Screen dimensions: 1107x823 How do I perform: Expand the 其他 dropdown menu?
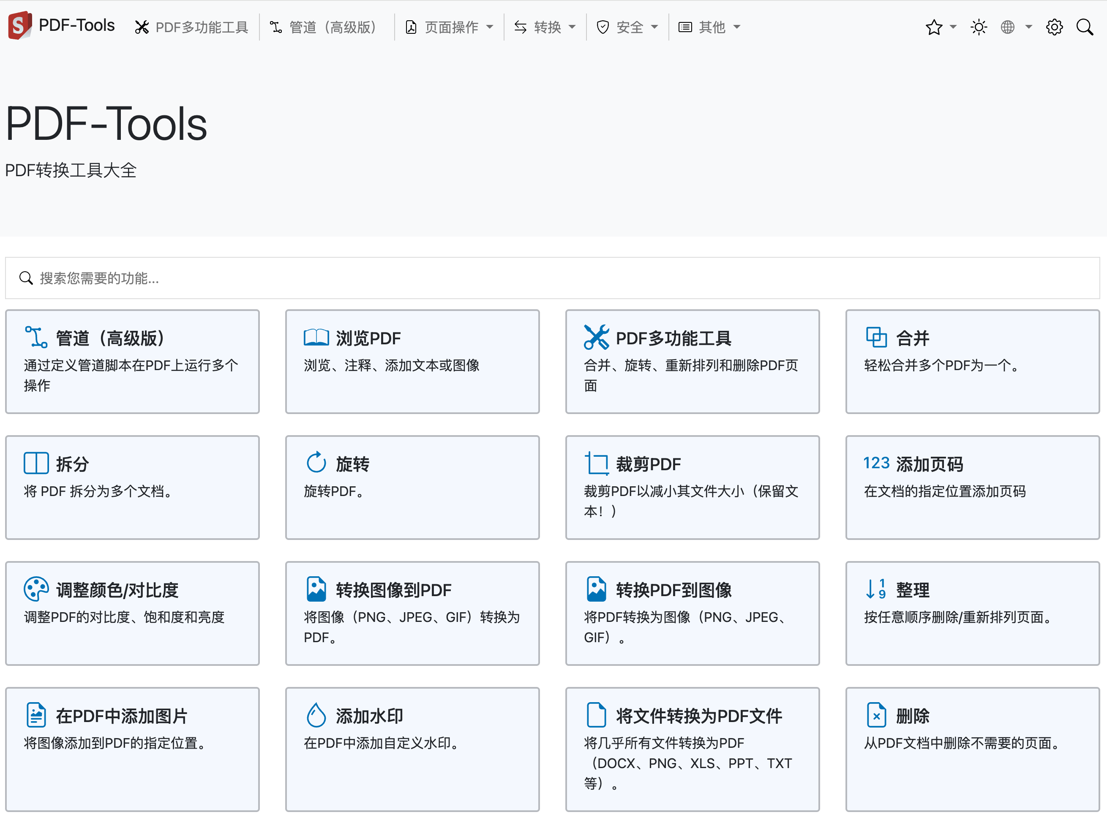tap(710, 27)
